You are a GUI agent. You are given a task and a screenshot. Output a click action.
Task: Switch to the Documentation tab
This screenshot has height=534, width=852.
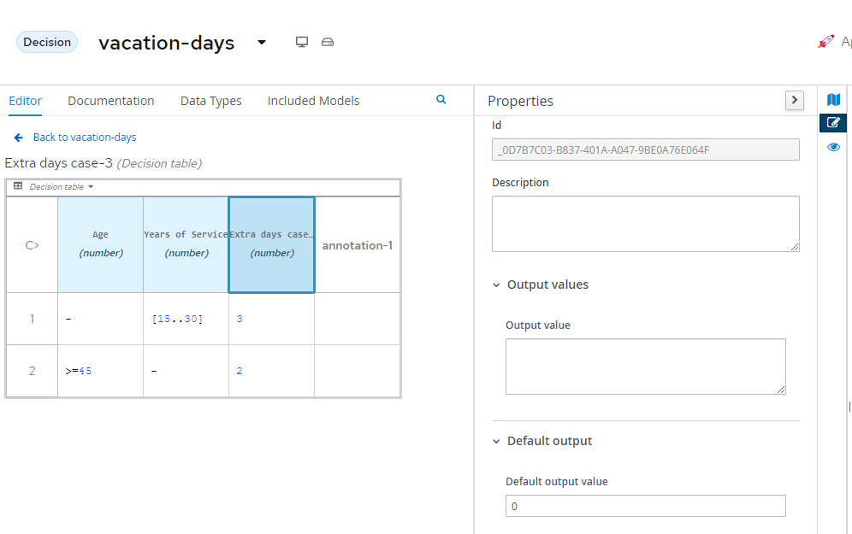coord(111,101)
